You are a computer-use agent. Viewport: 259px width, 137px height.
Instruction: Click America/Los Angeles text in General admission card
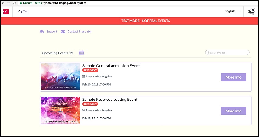[99, 76]
